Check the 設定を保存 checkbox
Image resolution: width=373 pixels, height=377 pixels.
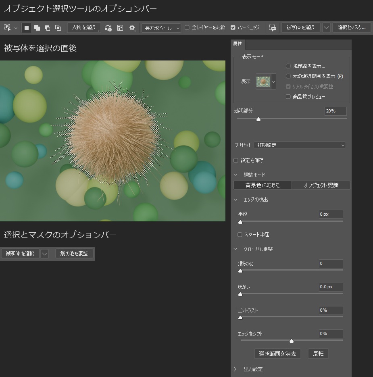click(x=235, y=160)
